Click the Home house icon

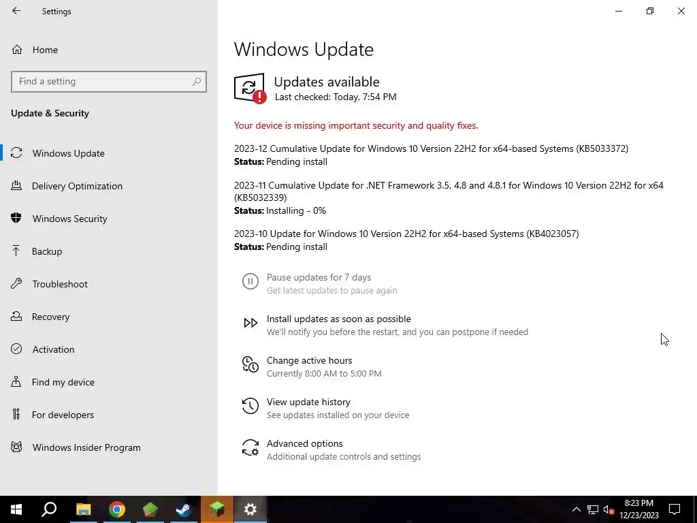coord(17,49)
